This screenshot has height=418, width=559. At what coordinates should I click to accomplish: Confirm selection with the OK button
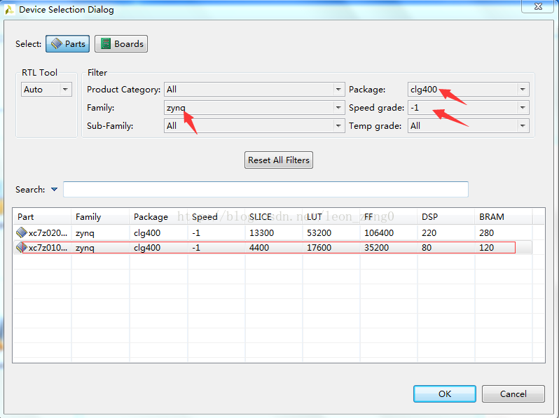[445, 393]
